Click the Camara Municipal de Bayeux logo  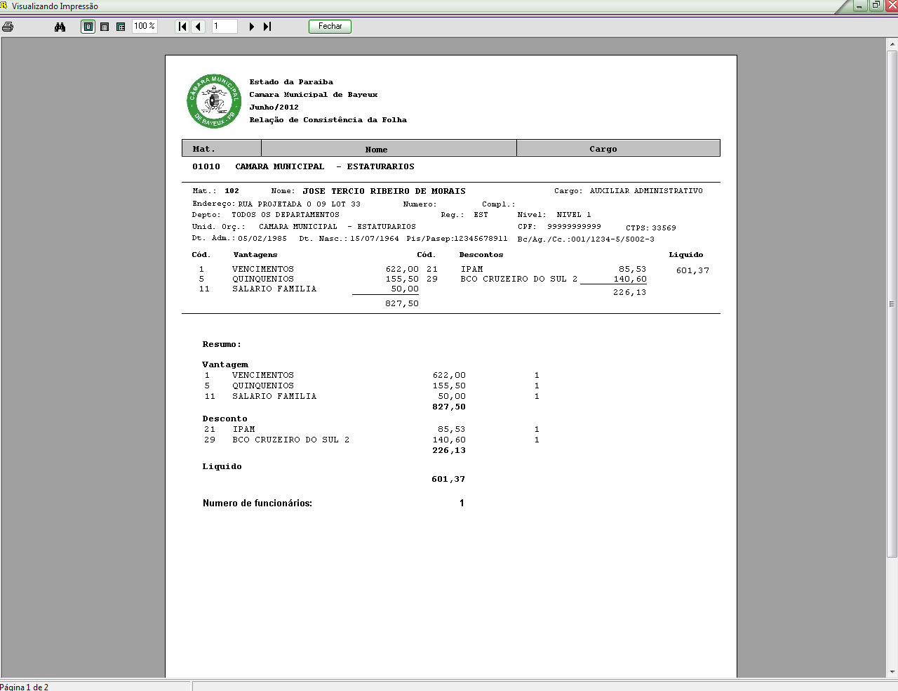[x=213, y=101]
